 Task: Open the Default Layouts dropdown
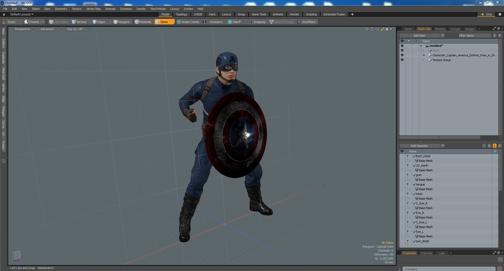click(x=22, y=14)
